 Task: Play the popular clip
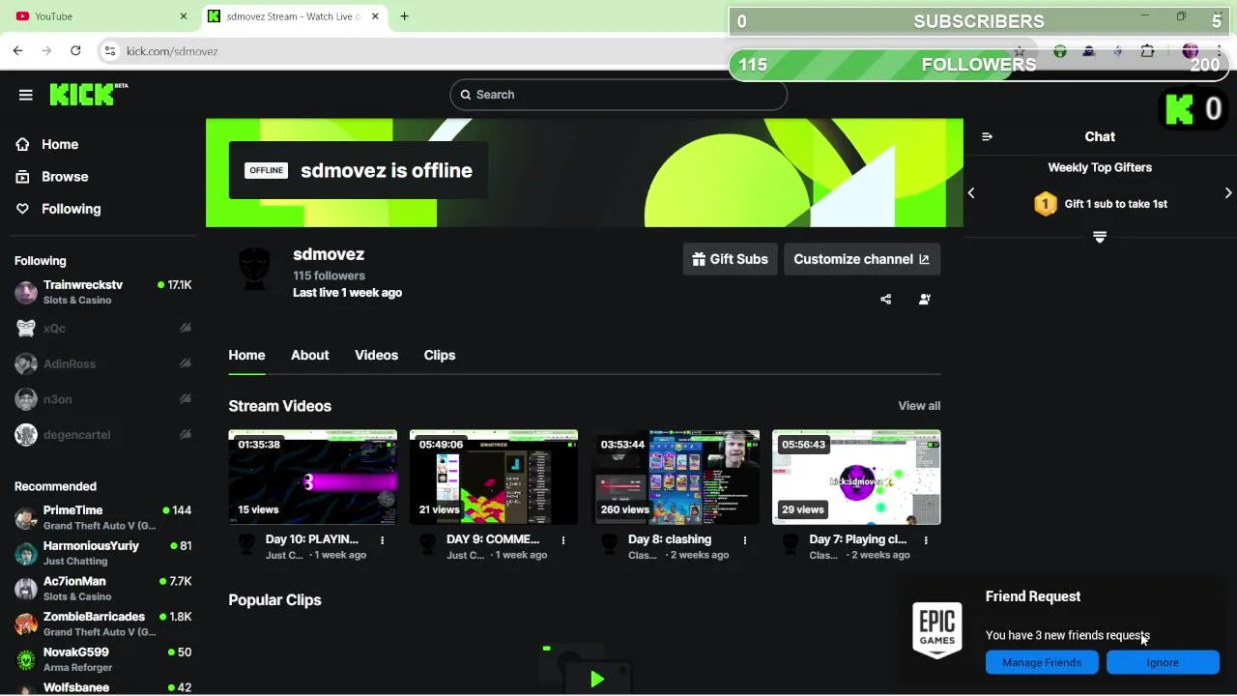597,680
